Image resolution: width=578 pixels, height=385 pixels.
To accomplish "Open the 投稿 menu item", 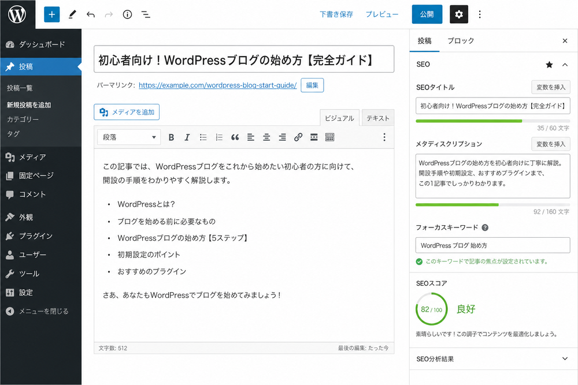I will (x=40, y=66).
